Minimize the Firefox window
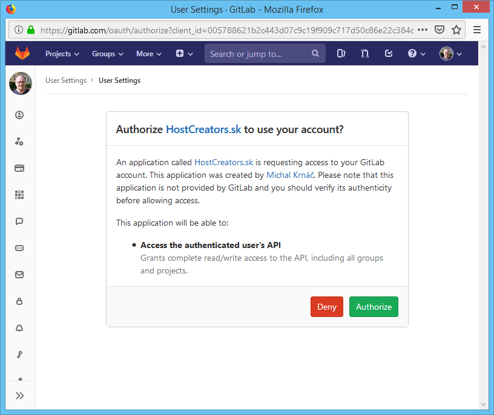The image size is (494, 415). (x=438, y=7)
